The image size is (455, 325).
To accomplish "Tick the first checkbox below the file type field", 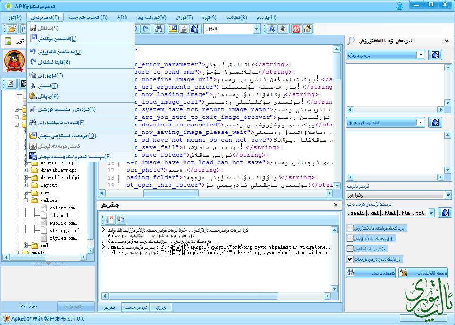I will pos(350,228).
